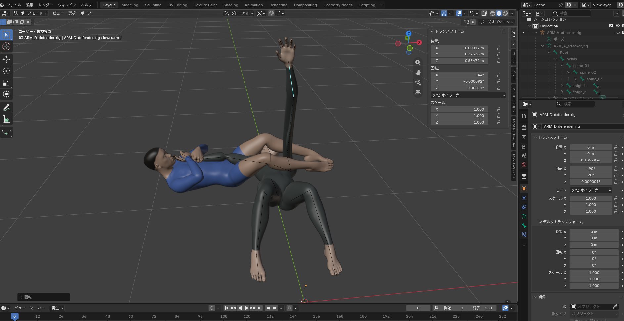Jump to the end frame button
Viewport: 624px width, 321px height.
click(260, 308)
